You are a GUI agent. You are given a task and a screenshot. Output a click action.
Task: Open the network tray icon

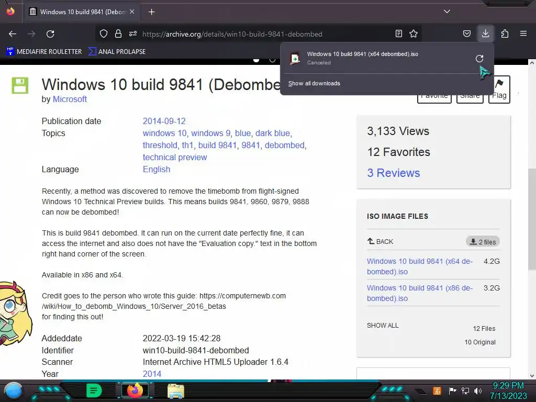coord(465,390)
